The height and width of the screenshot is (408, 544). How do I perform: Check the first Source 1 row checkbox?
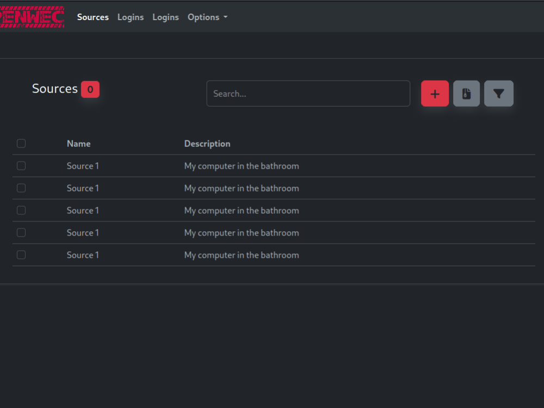21,165
